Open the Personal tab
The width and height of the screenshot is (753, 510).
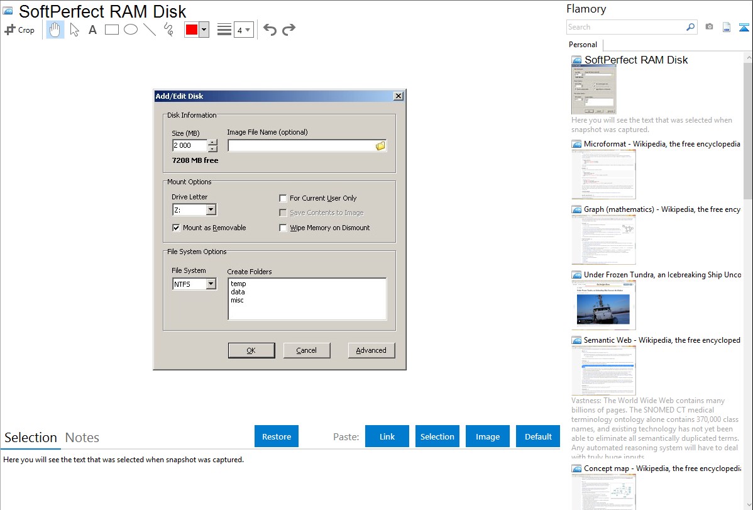pos(583,45)
